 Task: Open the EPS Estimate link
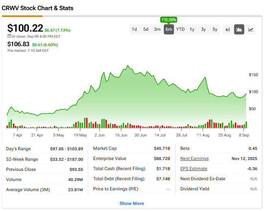click(193, 169)
